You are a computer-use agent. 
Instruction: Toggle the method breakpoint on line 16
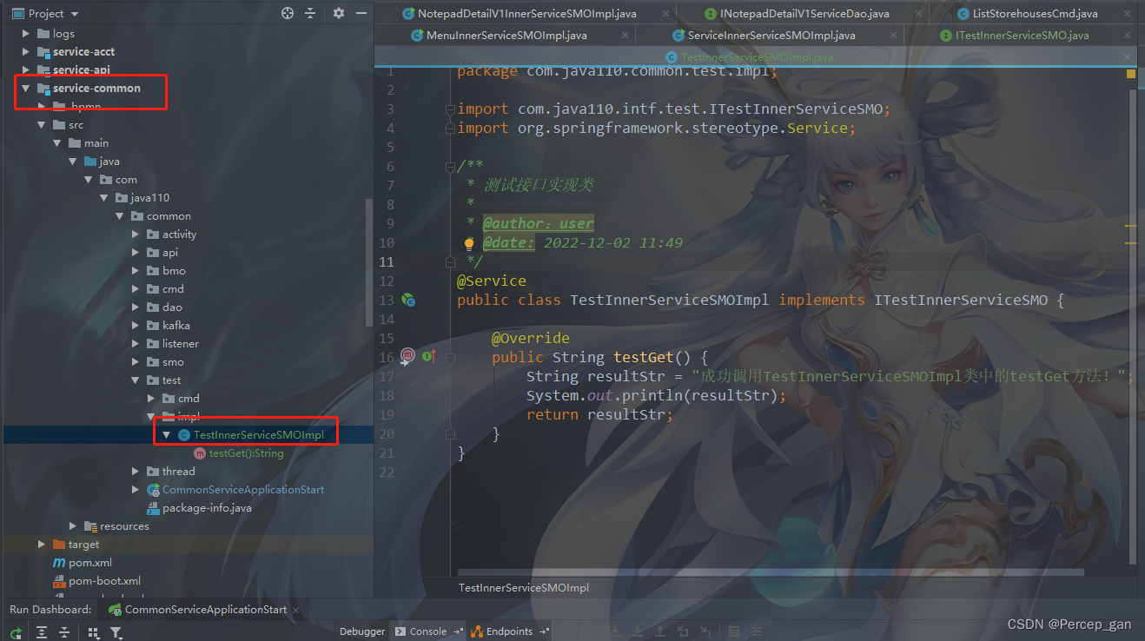[x=407, y=356]
